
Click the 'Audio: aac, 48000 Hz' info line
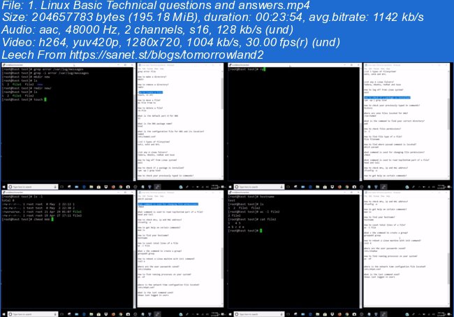(x=147, y=29)
